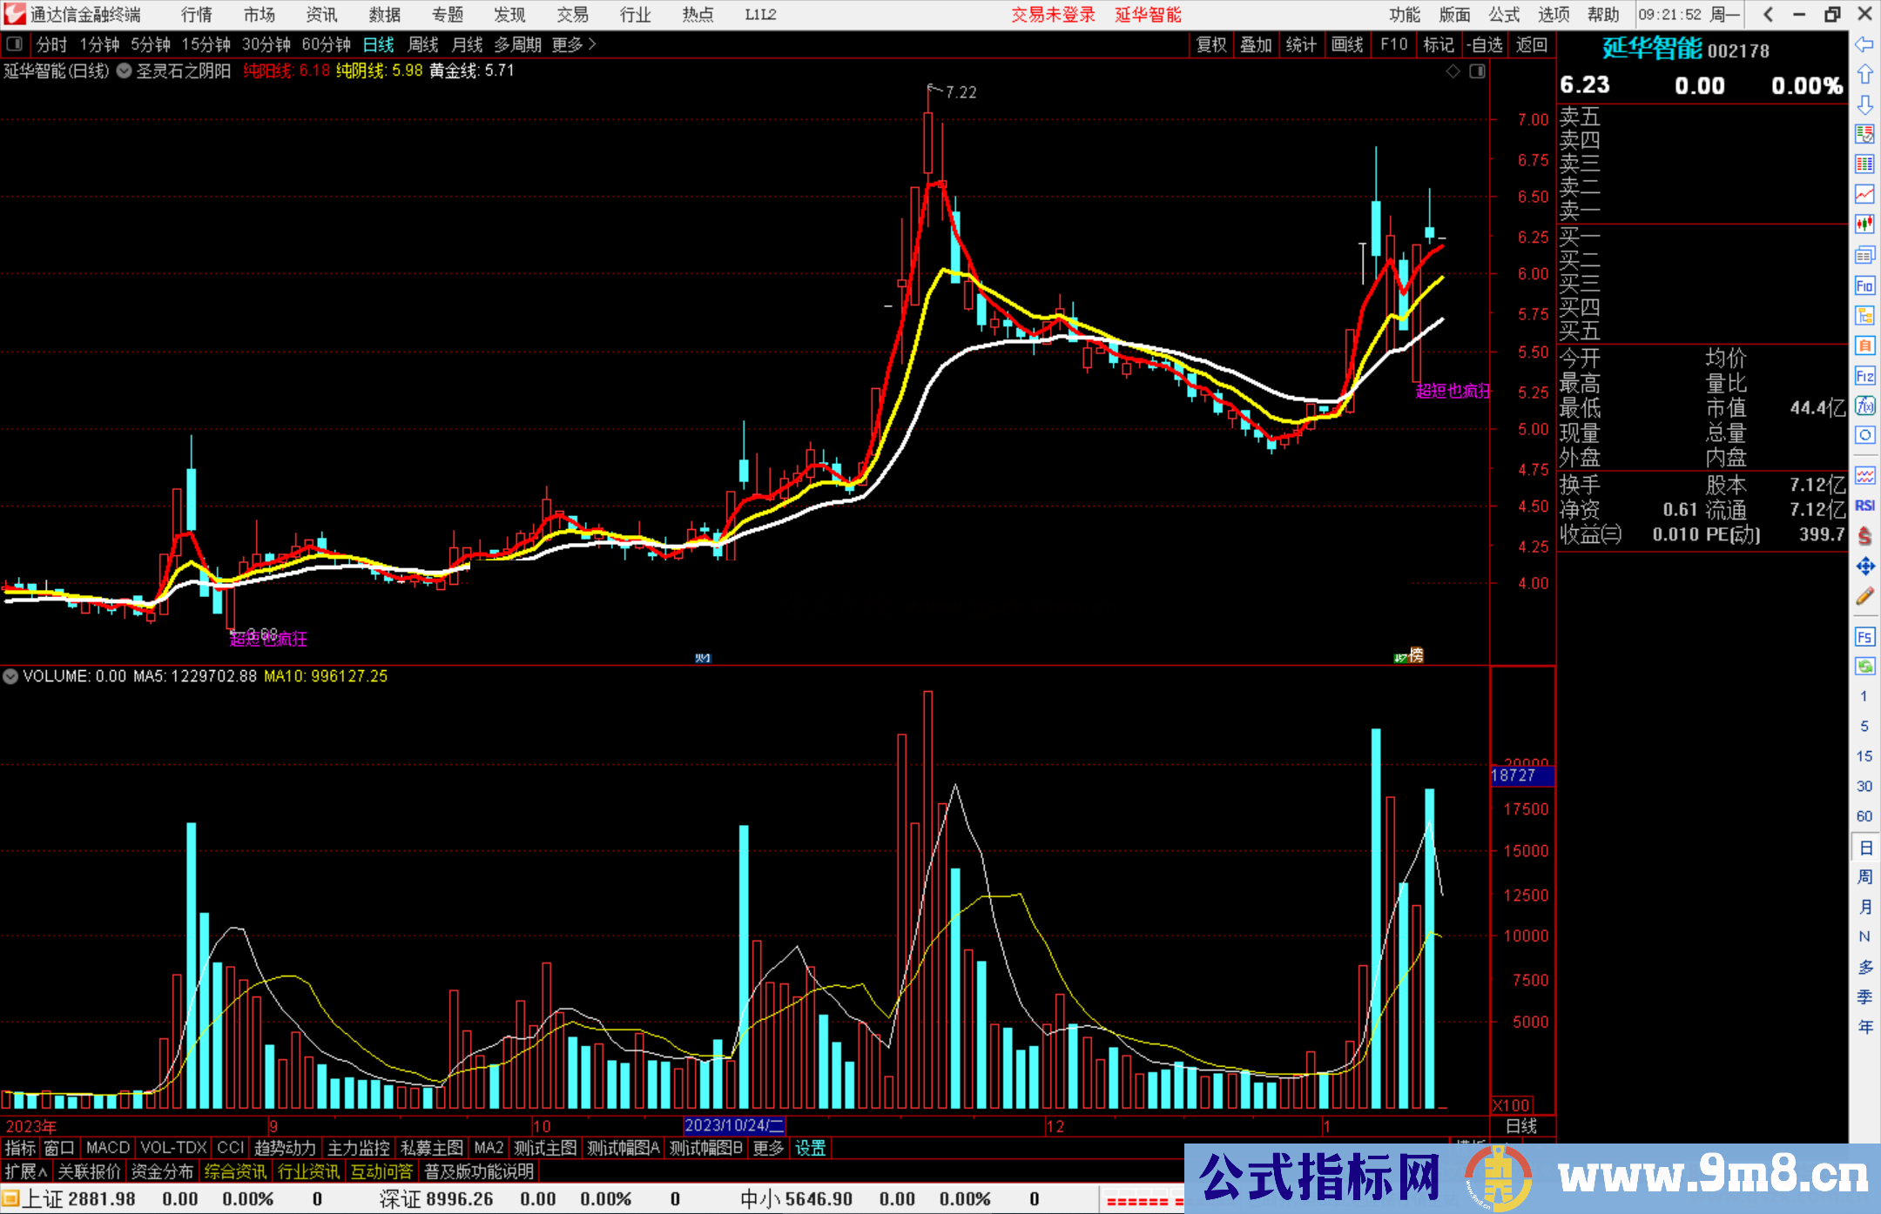
Task: Click the 设置 link
Action: (x=810, y=1148)
